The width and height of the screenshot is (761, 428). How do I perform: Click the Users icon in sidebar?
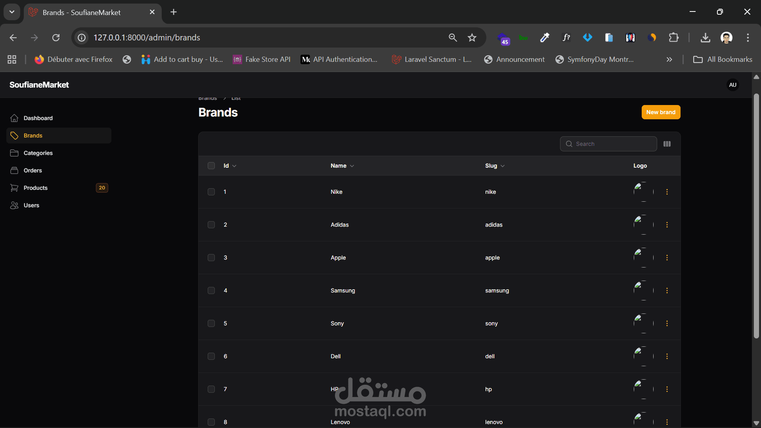(x=14, y=205)
